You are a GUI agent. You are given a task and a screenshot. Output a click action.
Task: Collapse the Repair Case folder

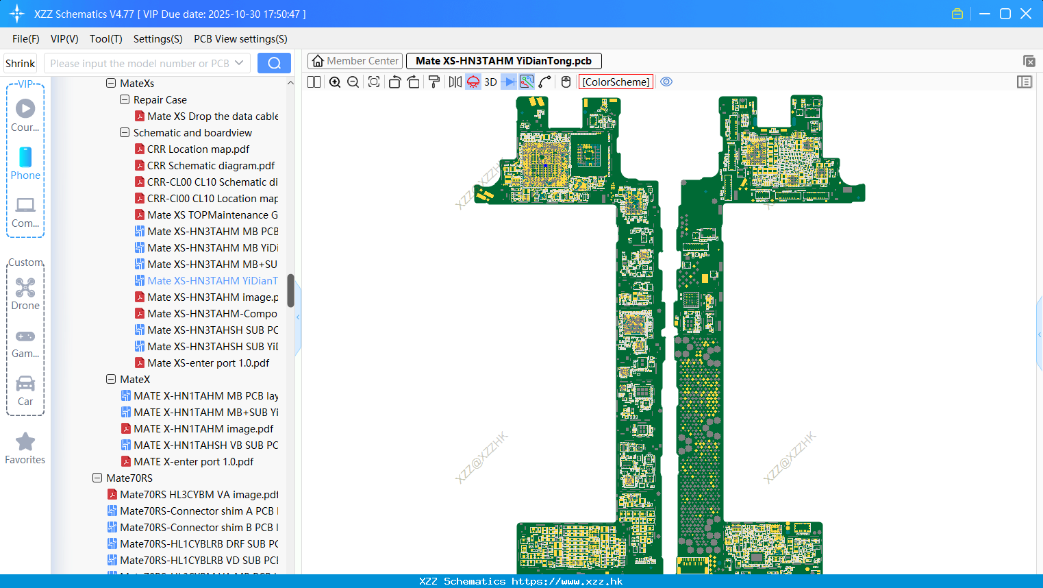tap(125, 99)
